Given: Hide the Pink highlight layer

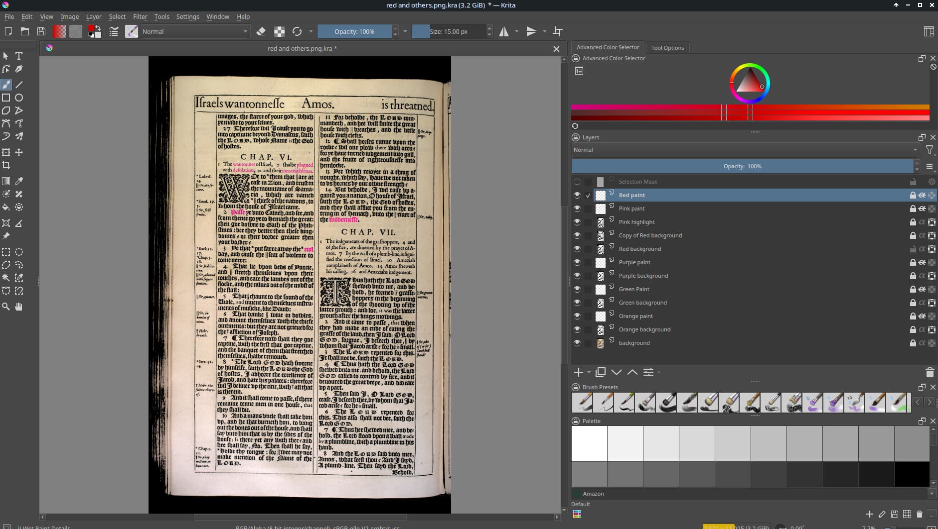Looking at the screenshot, I should (577, 222).
